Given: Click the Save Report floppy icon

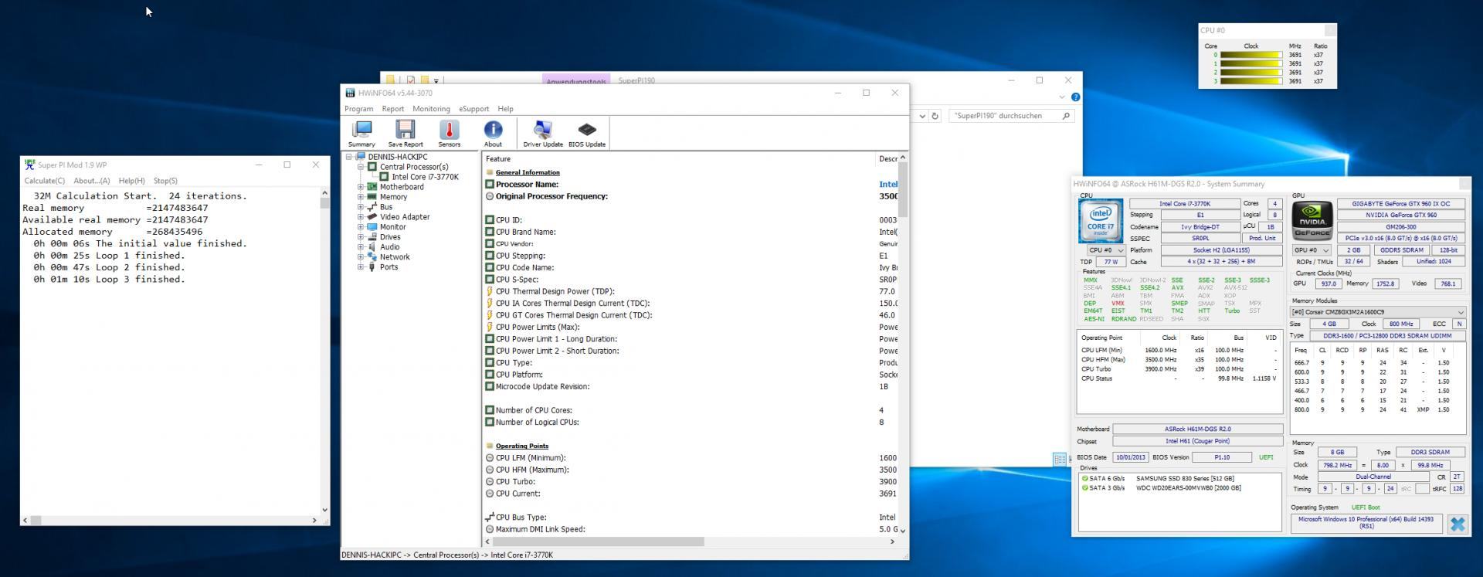Looking at the screenshot, I should [405, 133].
